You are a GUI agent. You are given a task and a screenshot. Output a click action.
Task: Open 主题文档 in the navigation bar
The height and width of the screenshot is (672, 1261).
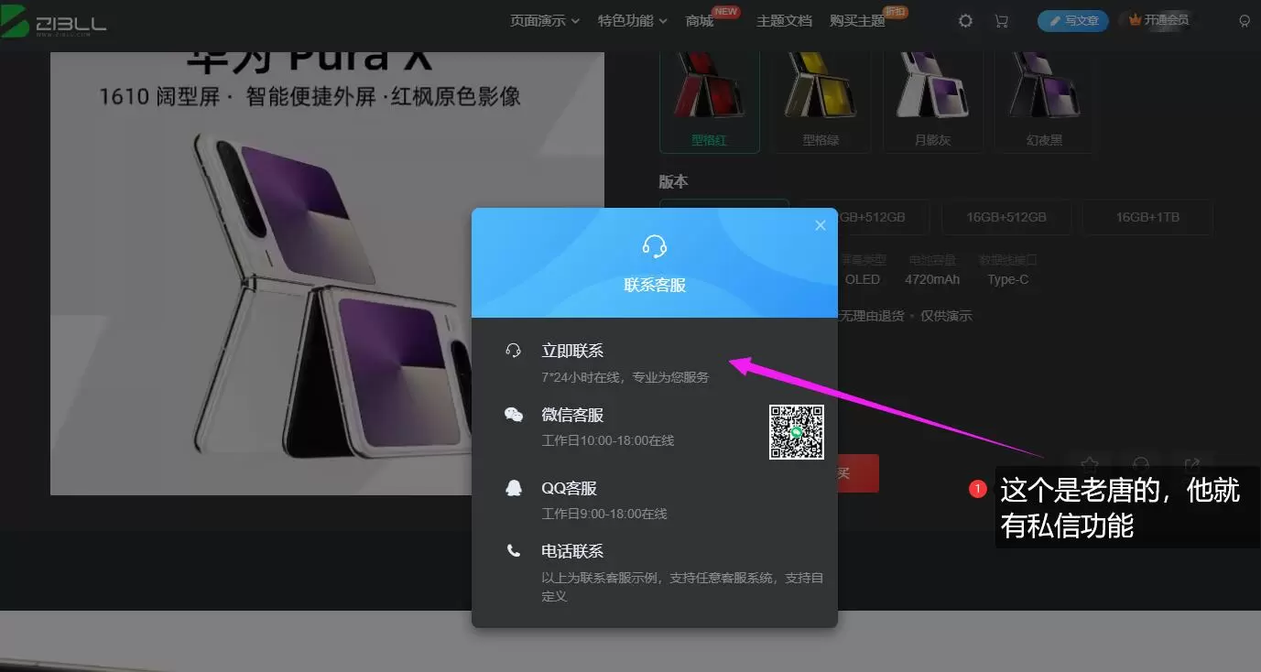tap(784, 20)
